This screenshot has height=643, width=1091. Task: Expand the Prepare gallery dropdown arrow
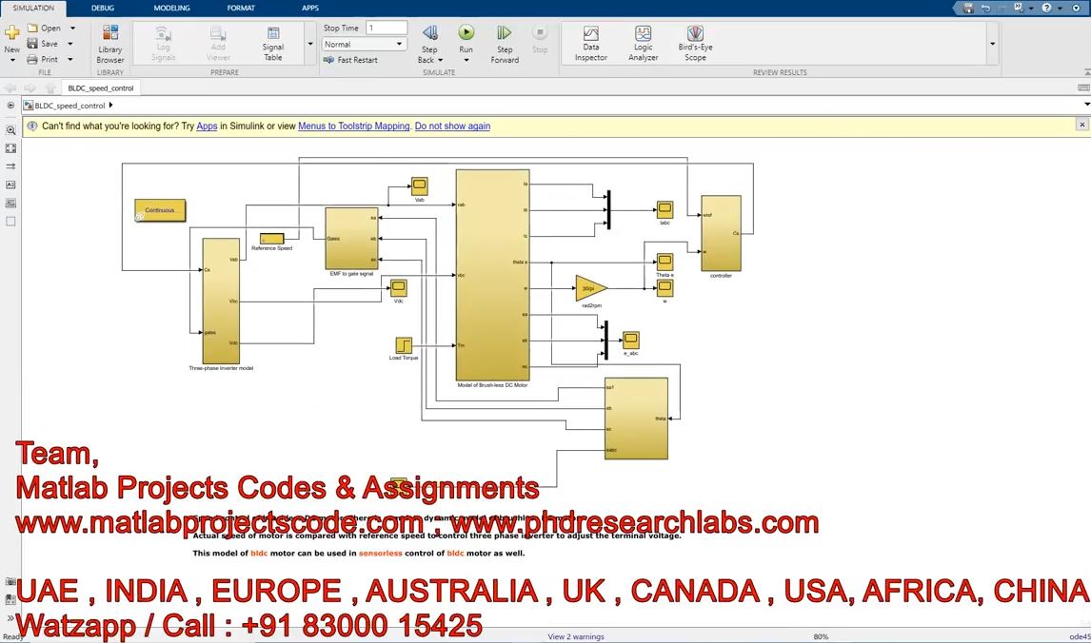[310, 44]
